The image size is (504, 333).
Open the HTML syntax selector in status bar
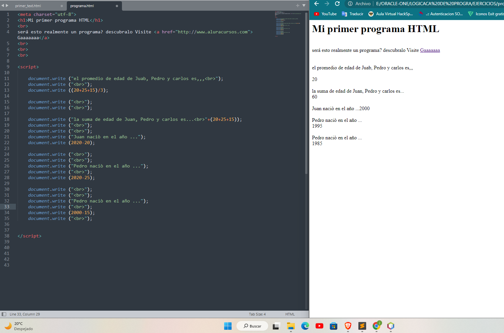(290, 314)
